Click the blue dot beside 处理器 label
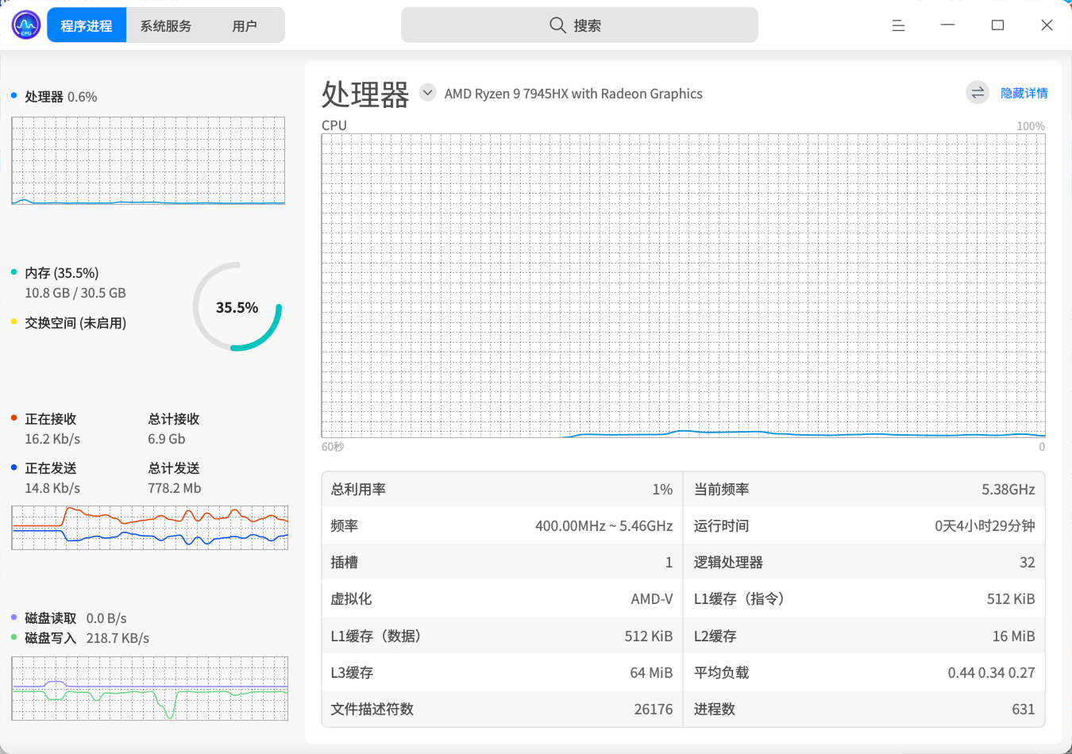1072x754 pixels. (14, 96)
